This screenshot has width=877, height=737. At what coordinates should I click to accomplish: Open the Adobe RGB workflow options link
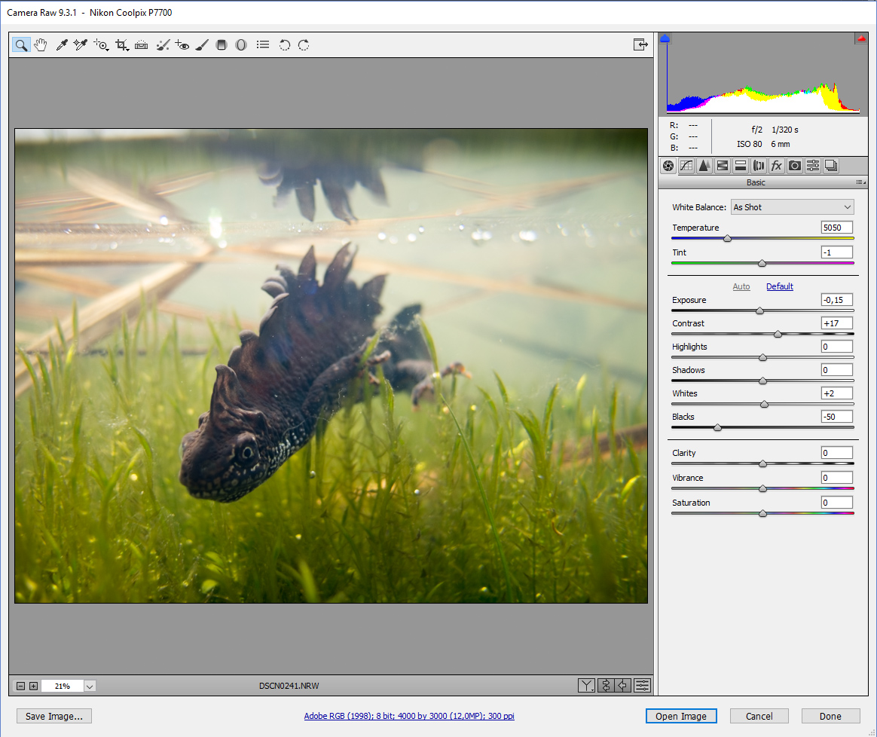(x=409, y=717)
